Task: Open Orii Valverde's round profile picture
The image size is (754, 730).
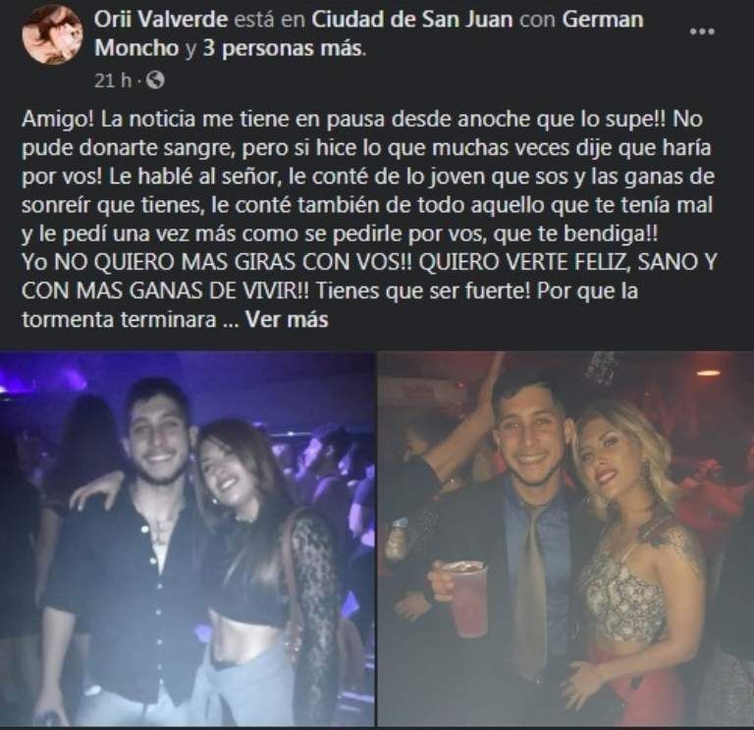Action: [52, 34]
